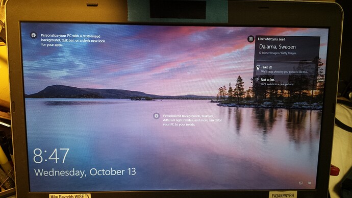Click the "Like what you see?" heading
Image resolution: width=352 pixels, height=198 pixels.
coord(271,39)
